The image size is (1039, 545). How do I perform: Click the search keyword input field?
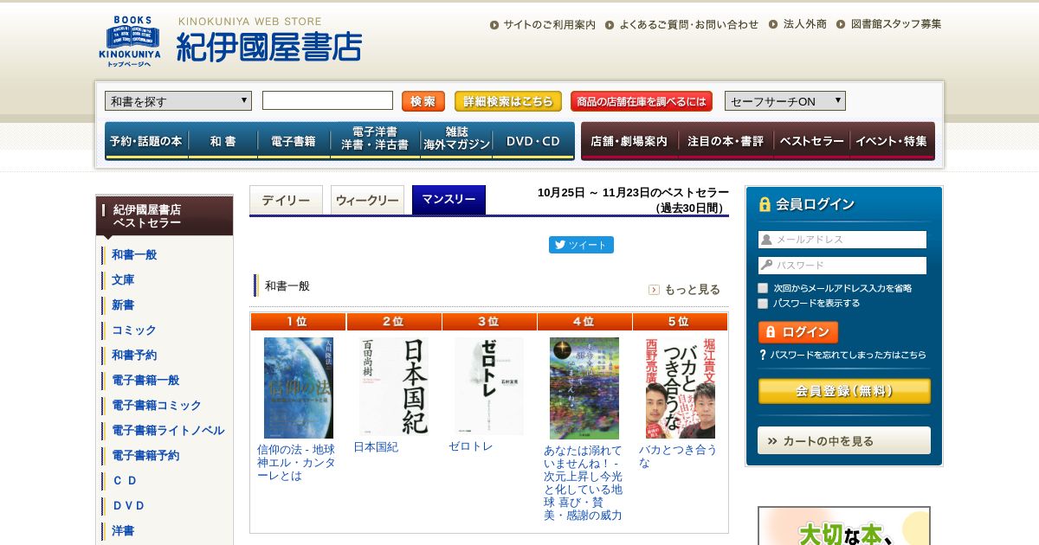327,100
